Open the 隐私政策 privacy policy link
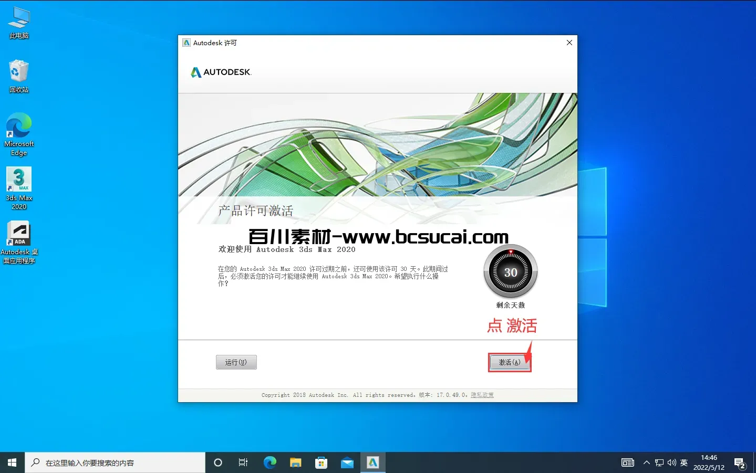Viewport: 756px width, 473px height. (482, 395)
